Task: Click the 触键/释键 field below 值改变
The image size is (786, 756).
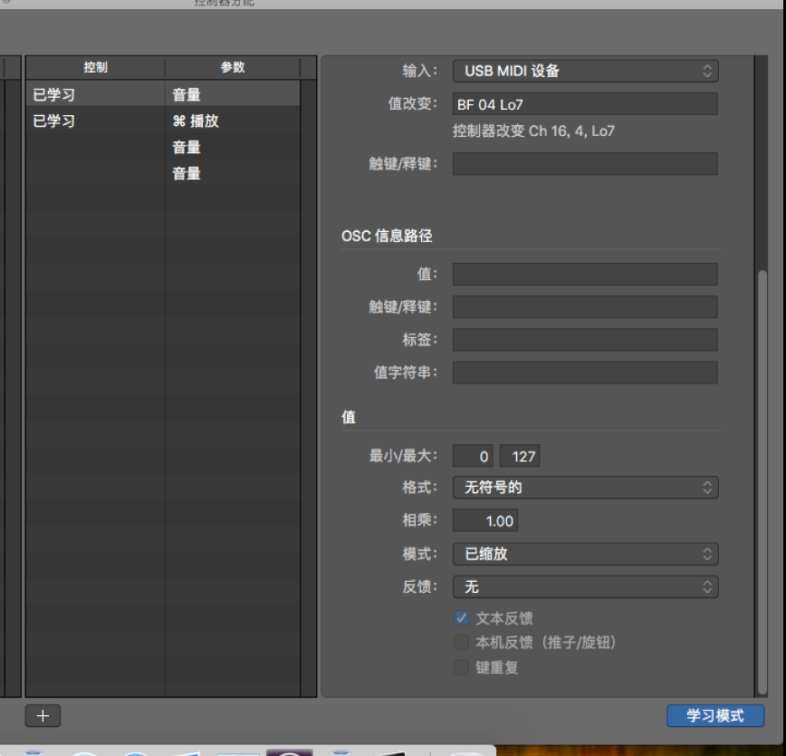Action: pos(585,164)
